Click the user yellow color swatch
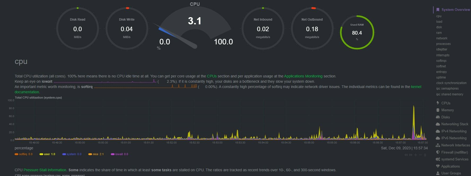Screen dimensions: 471x176 point(41,154)
